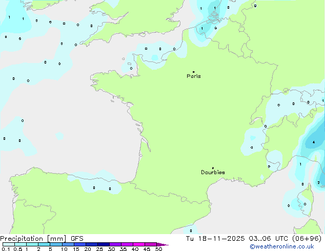
Task: Select the 1–2 mm legend color swatch
Action: [x=32, y=244]
